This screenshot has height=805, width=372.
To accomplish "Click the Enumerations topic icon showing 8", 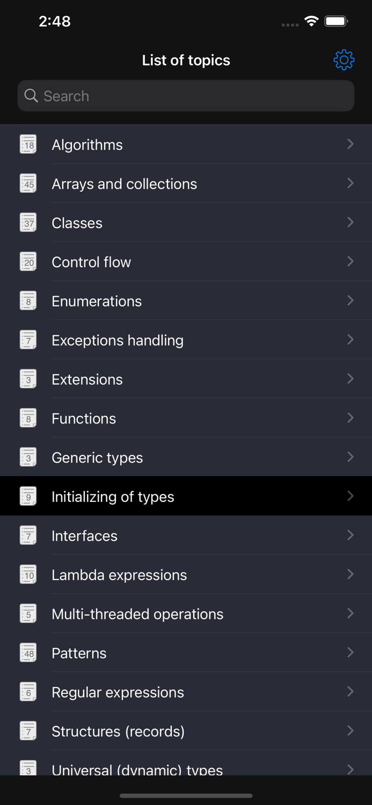I will click(28, 301).
